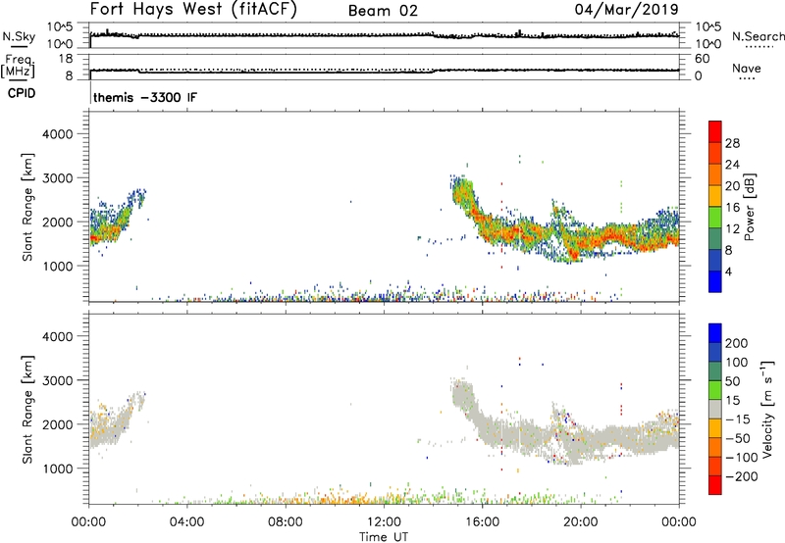Viewport: 785px width, 543px height.
Task: Click the power scatter band near 20:00 UT
Action: point(582,241)
